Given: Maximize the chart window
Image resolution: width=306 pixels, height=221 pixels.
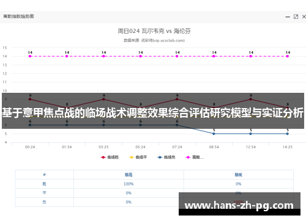Looking at the screenshot, I should (x=296, y=16).
